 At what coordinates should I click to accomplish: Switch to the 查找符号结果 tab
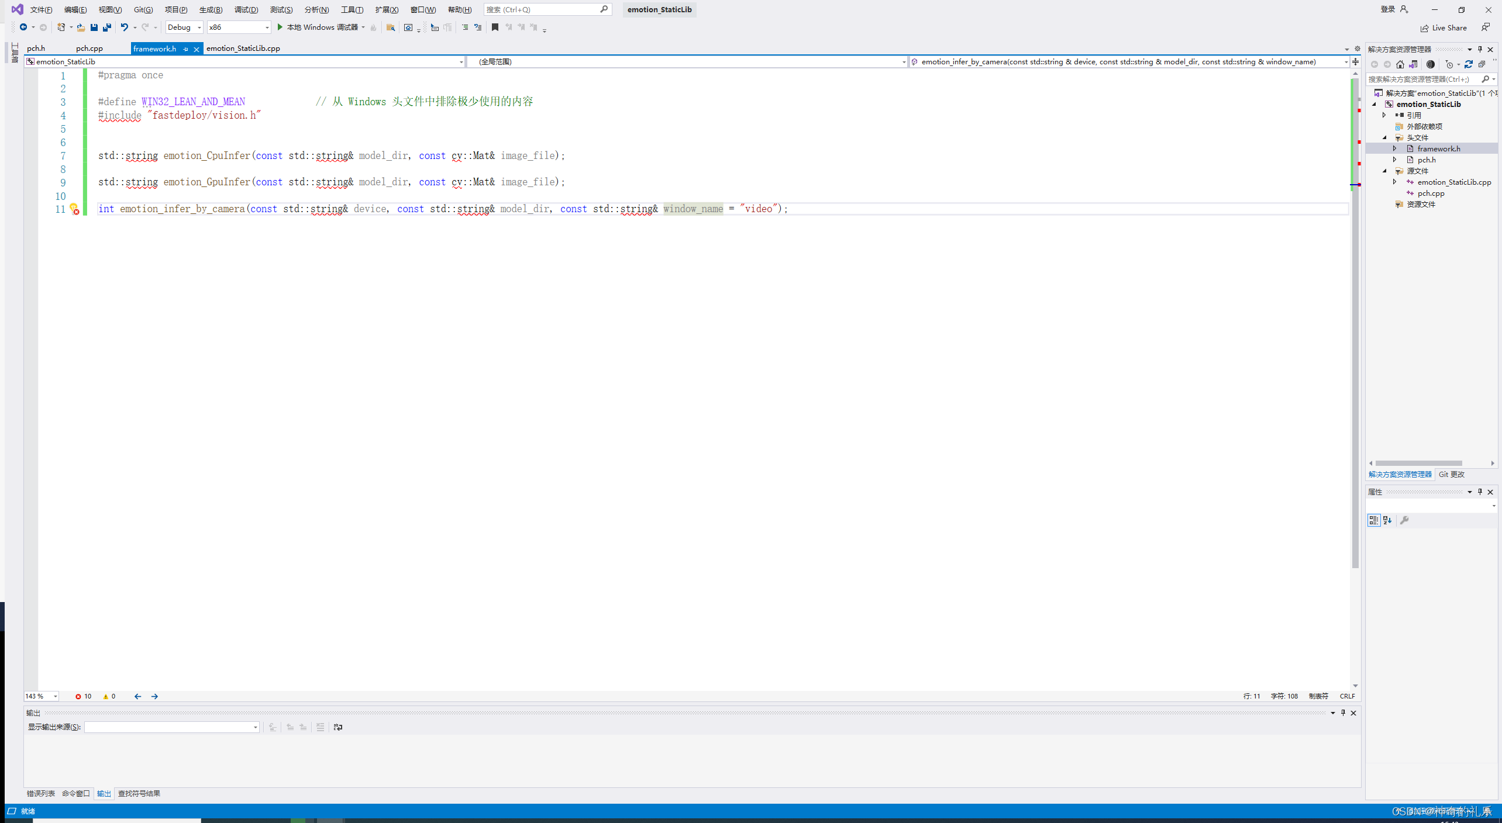click(139, 793)
